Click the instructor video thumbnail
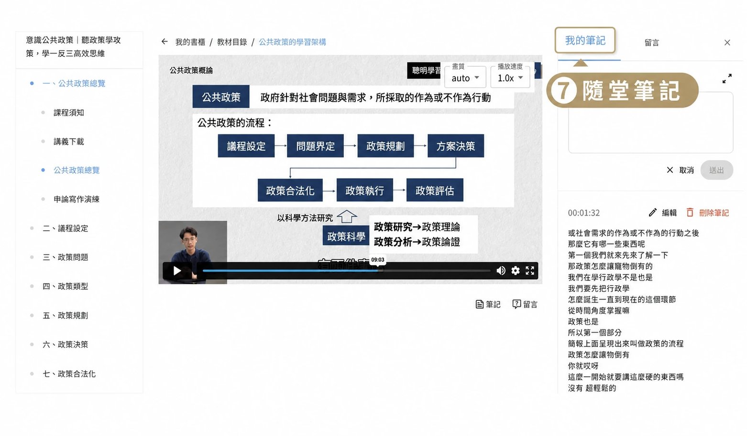This screenshot has width=747, height=436. click(193, 252)
